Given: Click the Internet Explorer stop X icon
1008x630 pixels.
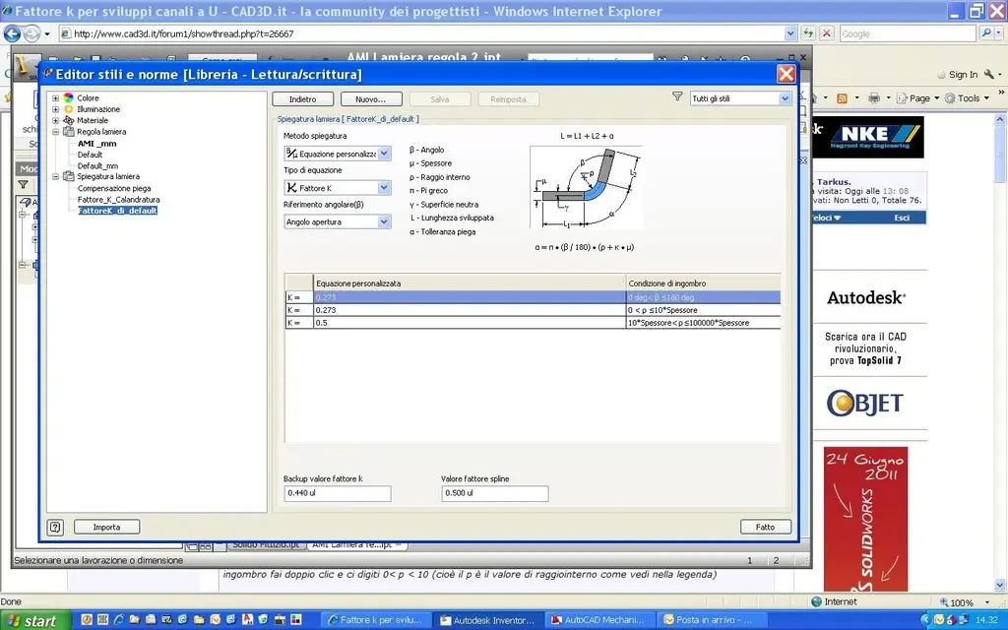Looking at the screenshot, I should pyautogui.click(x=827, y=33).
